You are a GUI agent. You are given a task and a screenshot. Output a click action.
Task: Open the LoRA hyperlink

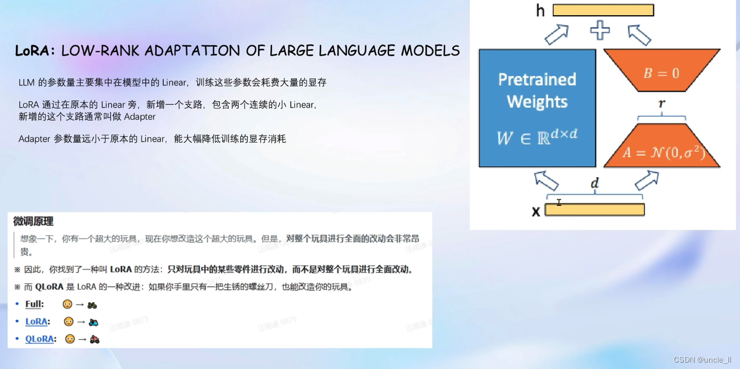[36, 322]
